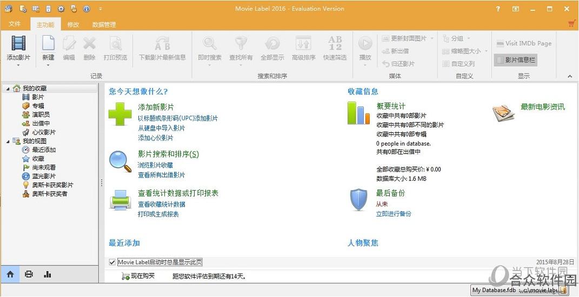Click the sidebar splitter handle dots
Viewport: 579px width, 297px height.
(x=102, y=183)
